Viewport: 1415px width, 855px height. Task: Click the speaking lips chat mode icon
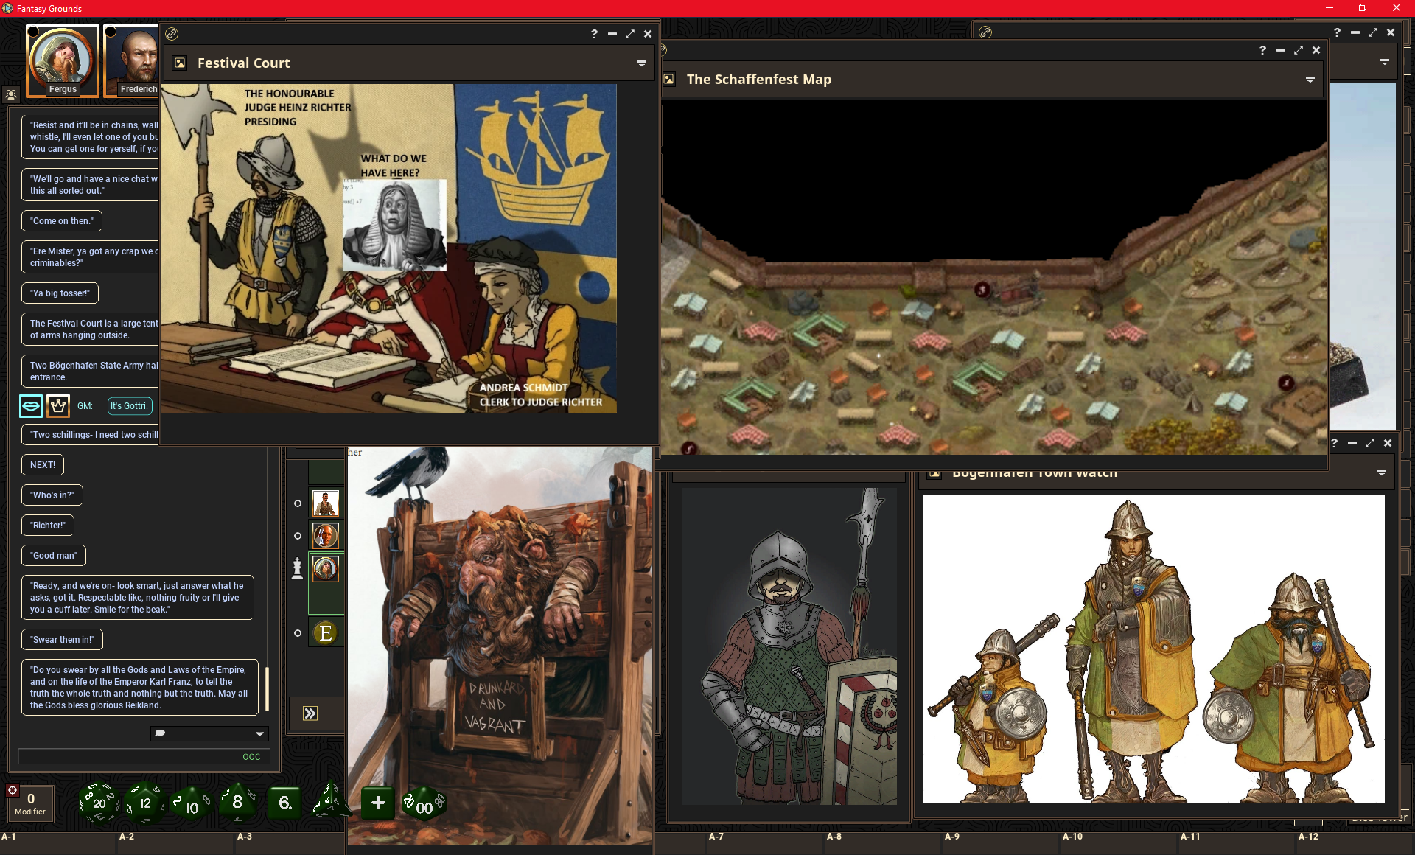coord(31,405)
